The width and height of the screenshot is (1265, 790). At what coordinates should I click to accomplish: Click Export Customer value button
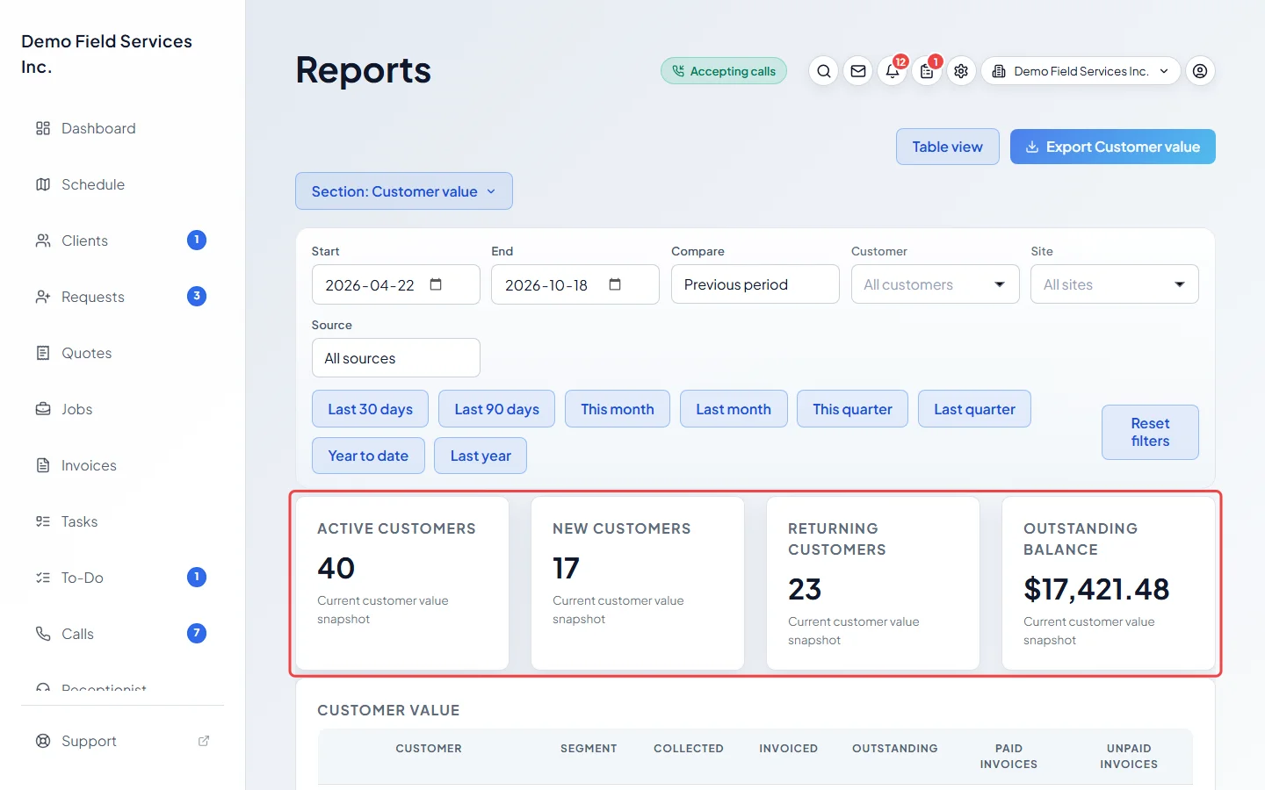[x=1113, y=147]
